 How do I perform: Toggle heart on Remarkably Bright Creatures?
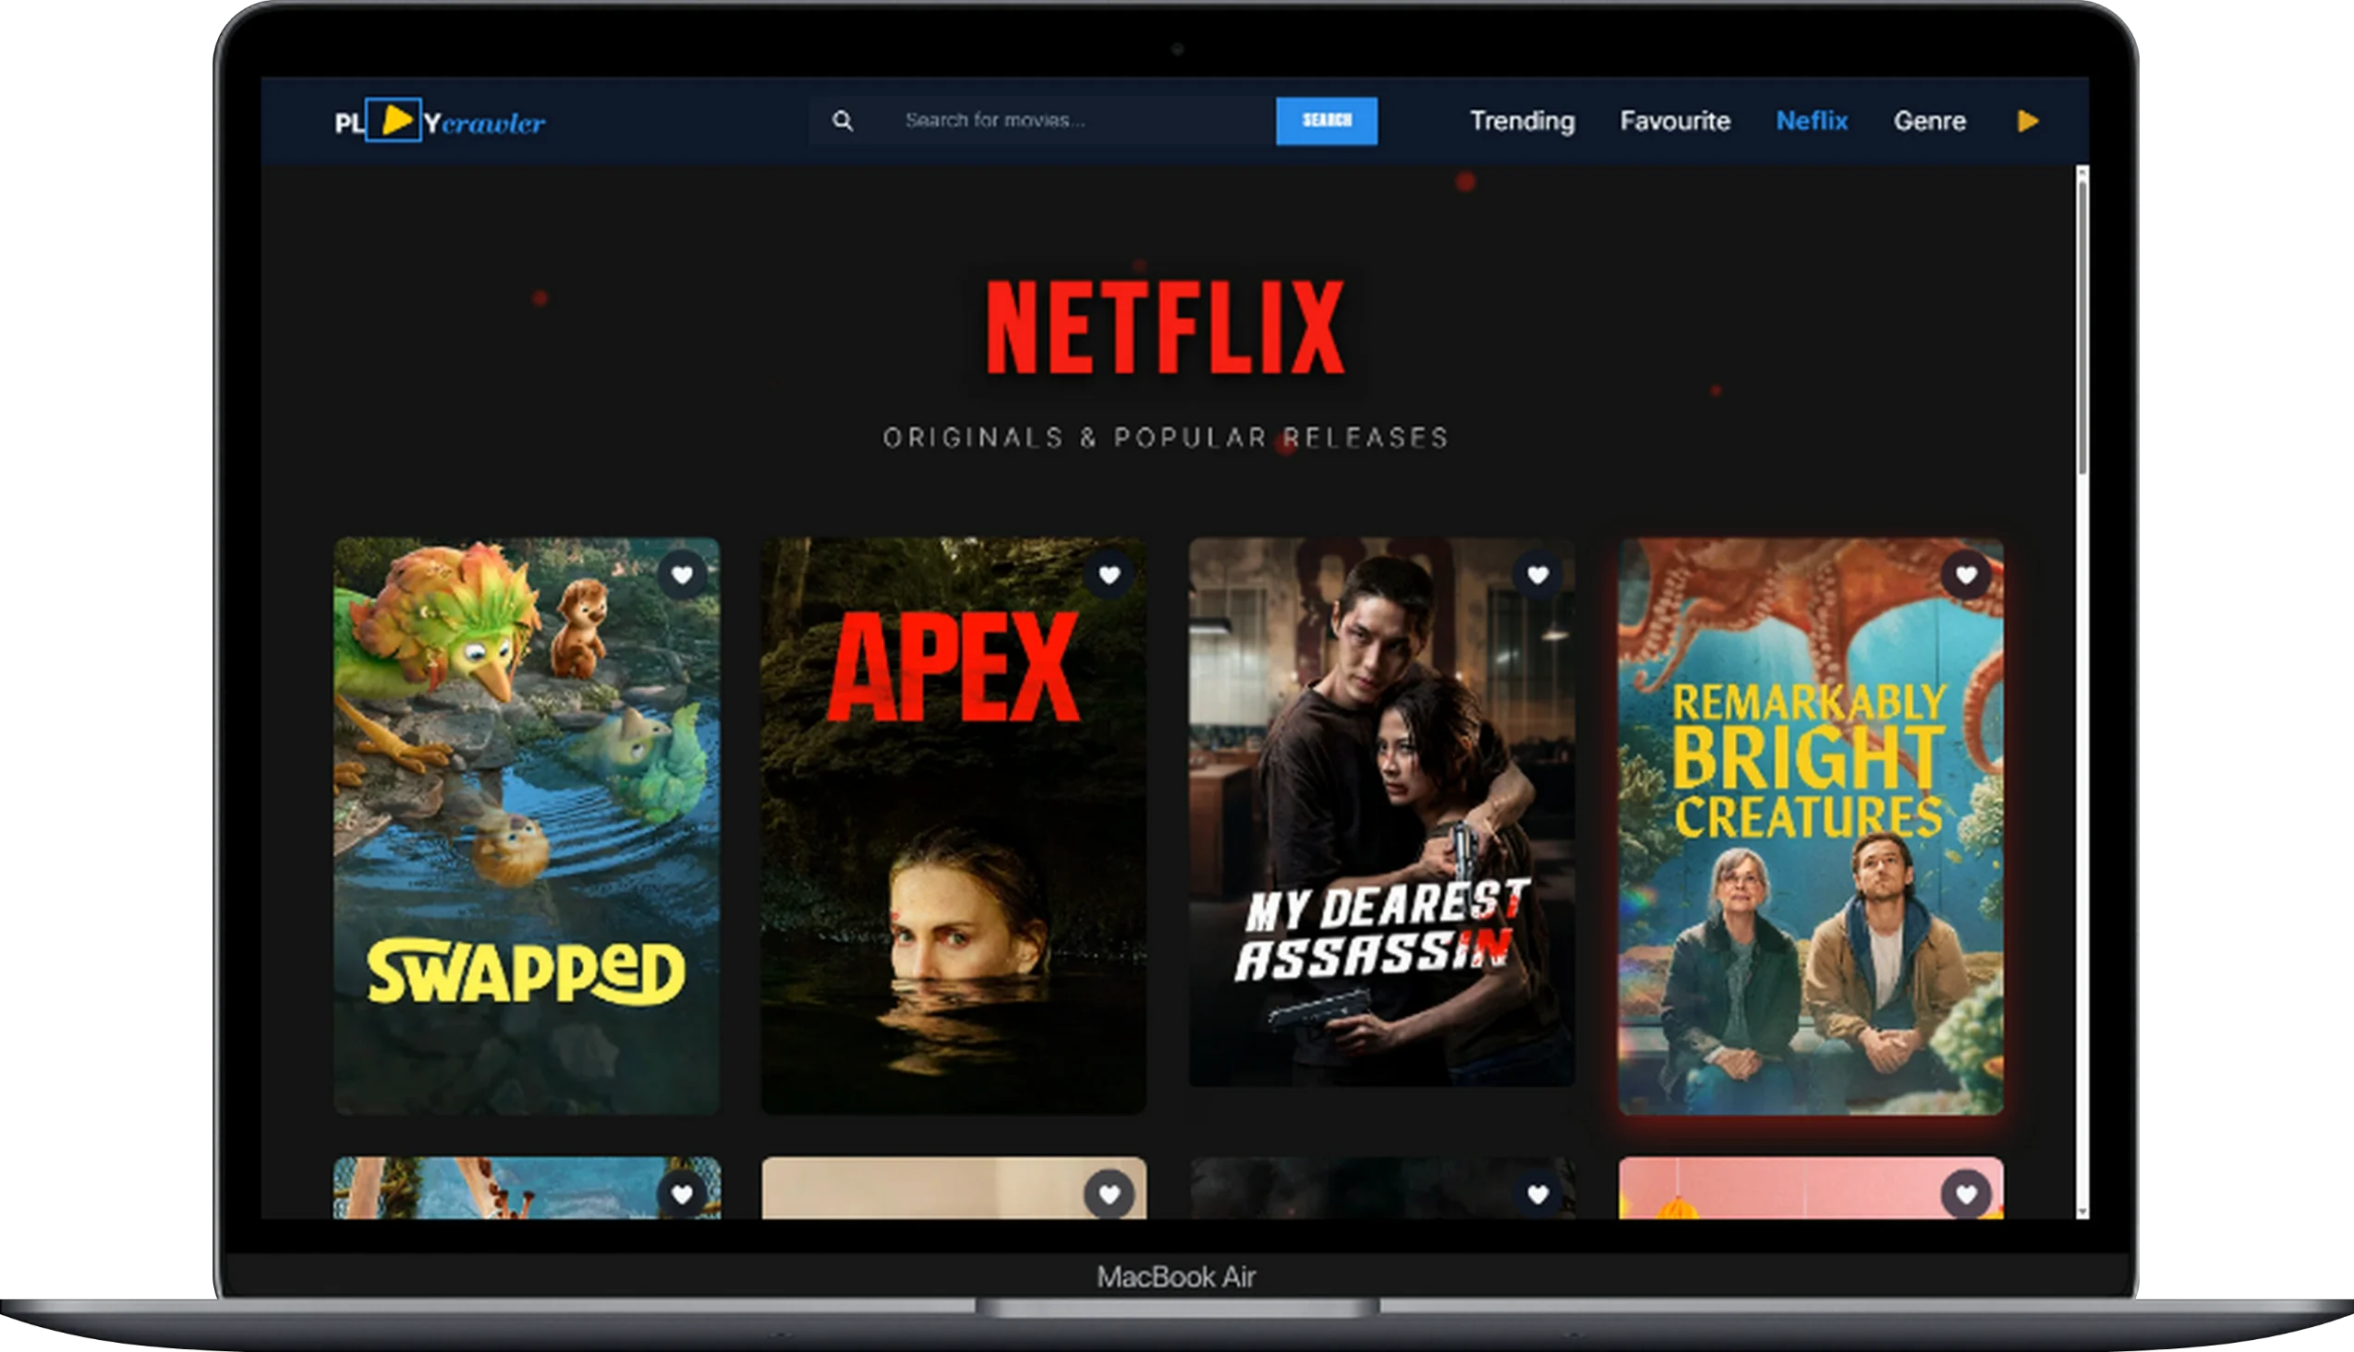pos(1966,574)
